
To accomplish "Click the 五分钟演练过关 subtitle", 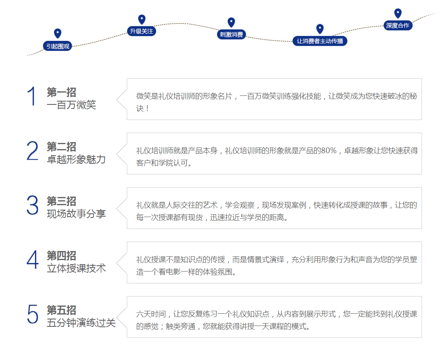I will click(x=81, y=323).
